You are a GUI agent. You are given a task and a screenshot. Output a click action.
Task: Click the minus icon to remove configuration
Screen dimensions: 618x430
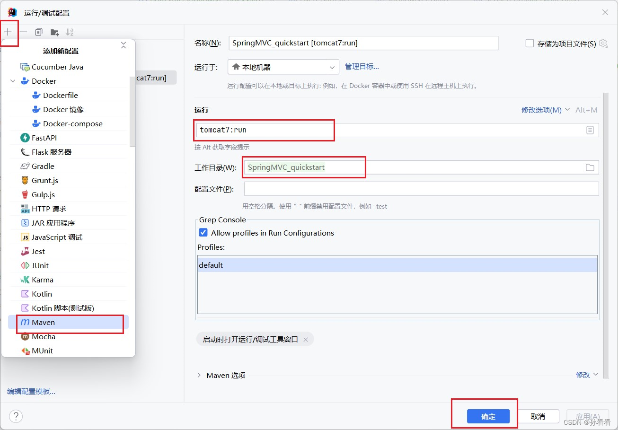pyautogui.click(x=23, y=32)
